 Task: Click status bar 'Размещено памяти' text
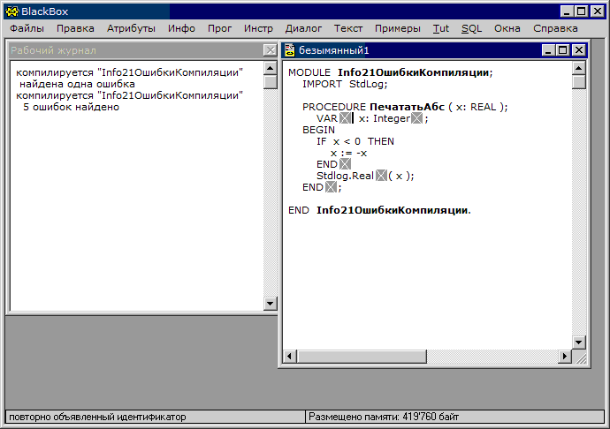(x=384, y=417)
